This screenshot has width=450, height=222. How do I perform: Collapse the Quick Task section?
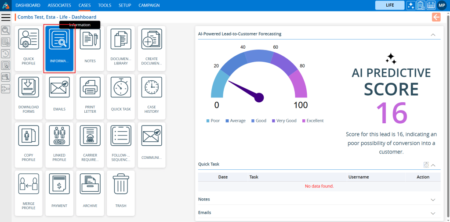click(433, 165)
